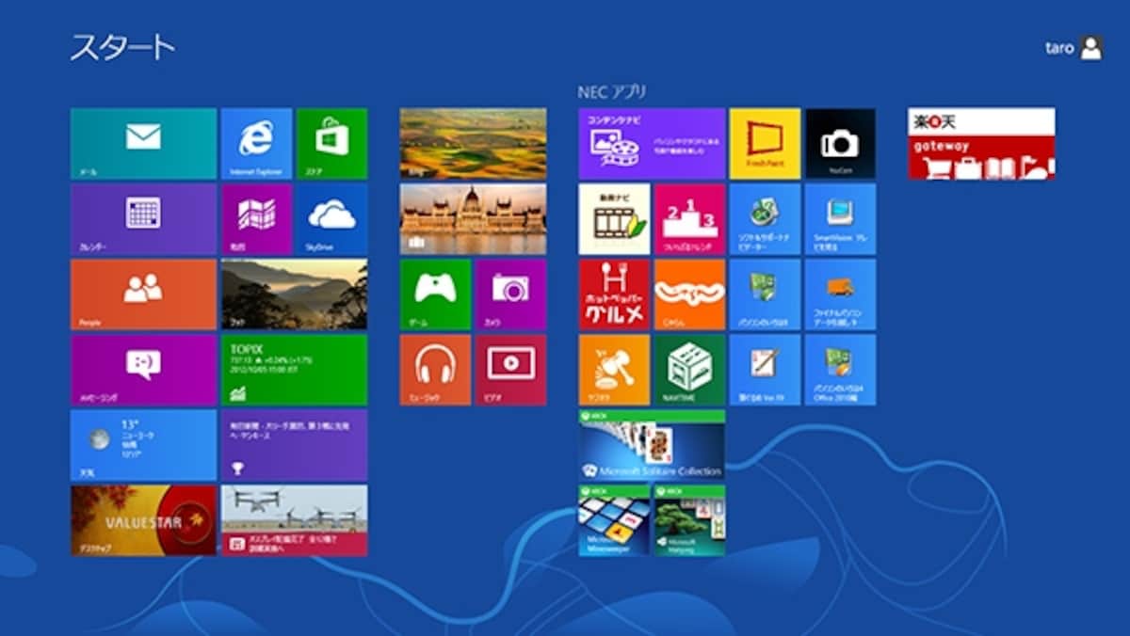Open the 動画ナビ filmstrip tile
This screenshot has width=1130, height=636.
614,218
